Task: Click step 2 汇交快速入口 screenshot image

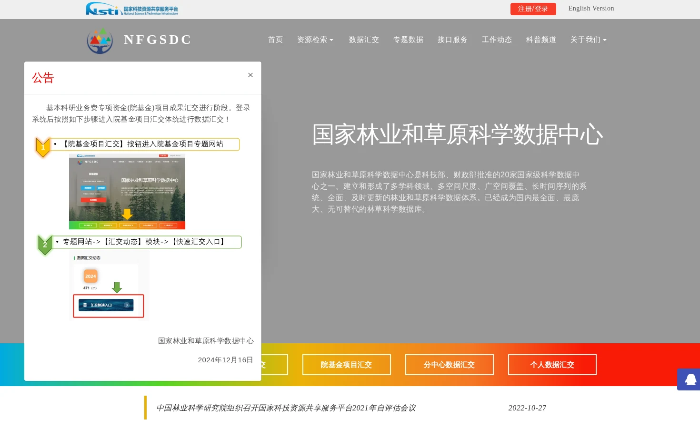Action: [x=109, y=286]
